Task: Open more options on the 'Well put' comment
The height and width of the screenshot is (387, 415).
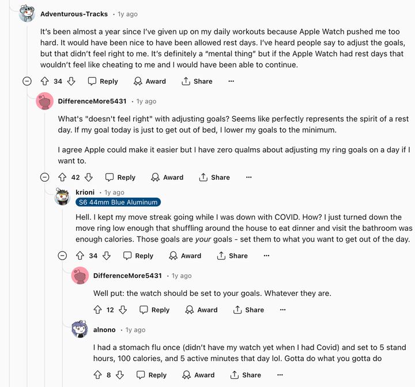Action: point(282,310)
